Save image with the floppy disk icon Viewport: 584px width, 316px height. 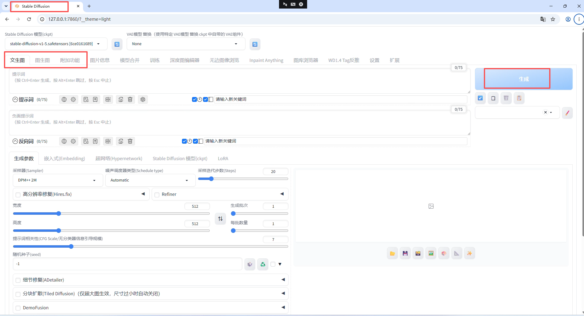[405, 253]
